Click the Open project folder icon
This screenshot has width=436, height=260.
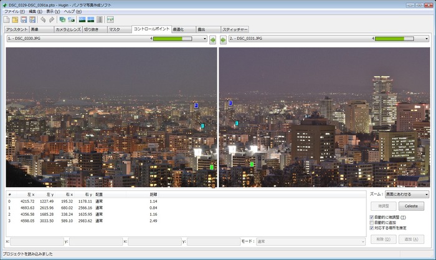click(x=15, y=19)
